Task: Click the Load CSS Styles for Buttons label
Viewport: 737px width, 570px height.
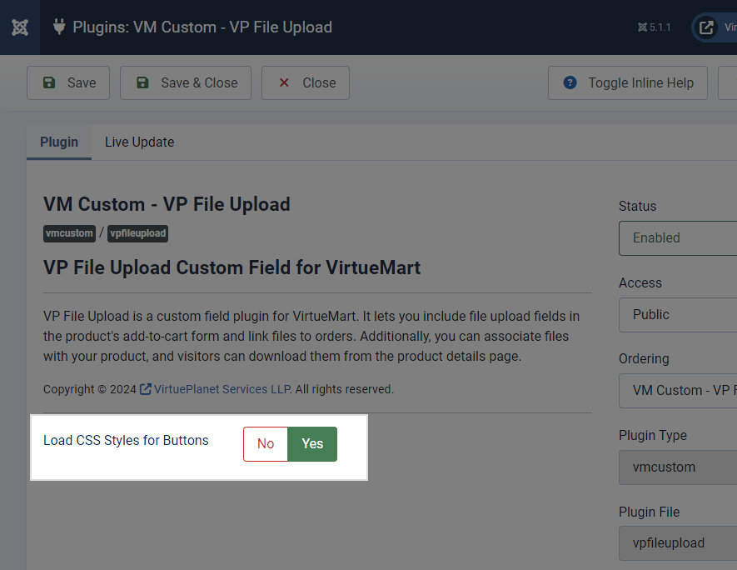Action: click(x=126, y=440)
